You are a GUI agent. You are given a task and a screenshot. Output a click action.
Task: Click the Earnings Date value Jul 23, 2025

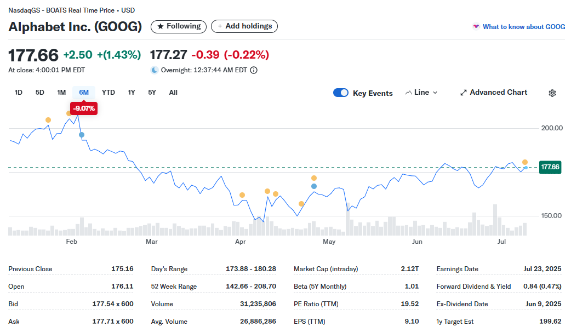[543, 268]
